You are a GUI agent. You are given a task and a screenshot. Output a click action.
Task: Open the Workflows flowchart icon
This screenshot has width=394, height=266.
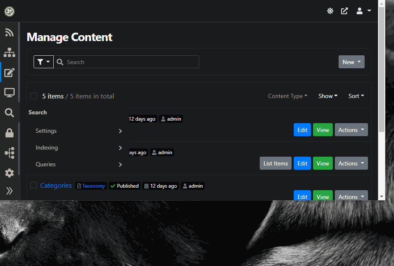click(9, 153)
